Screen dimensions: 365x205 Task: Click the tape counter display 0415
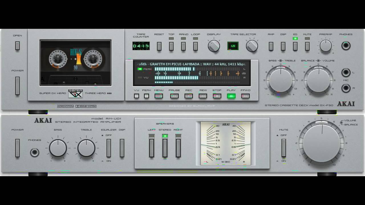pyautogui.click(x=141, y=46)
